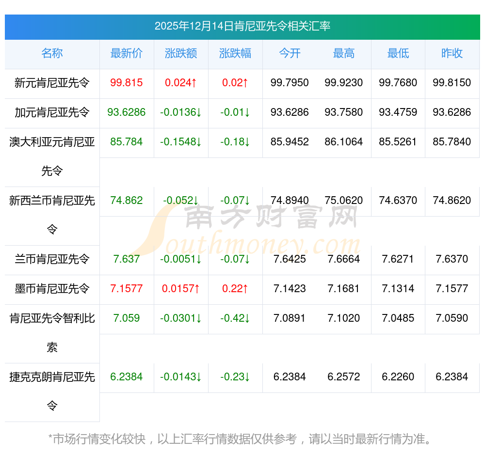Select the 兰币肯尼亚先令 row name
Image resolution: width=485 pixels, height=454 pixels.
52,259
